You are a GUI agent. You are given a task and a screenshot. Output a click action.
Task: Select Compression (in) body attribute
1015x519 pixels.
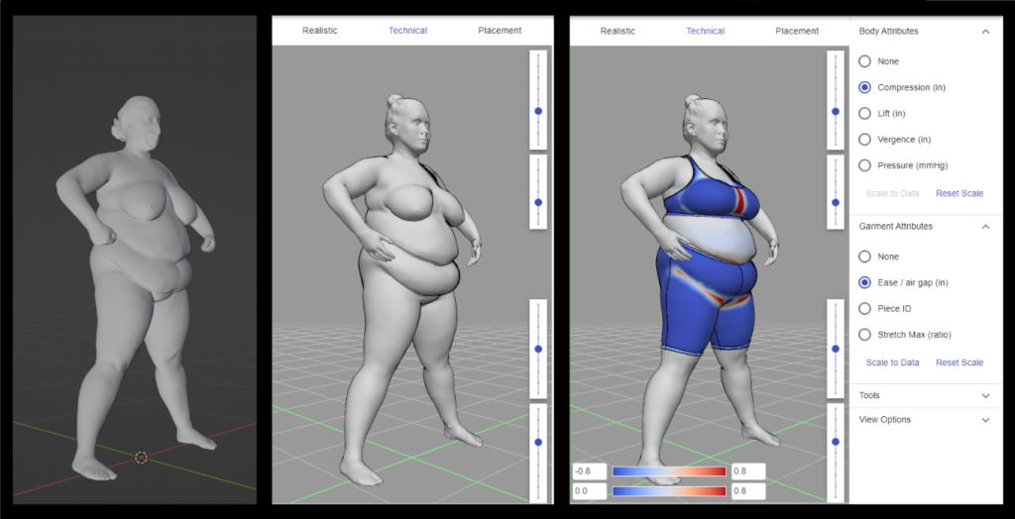864,87
